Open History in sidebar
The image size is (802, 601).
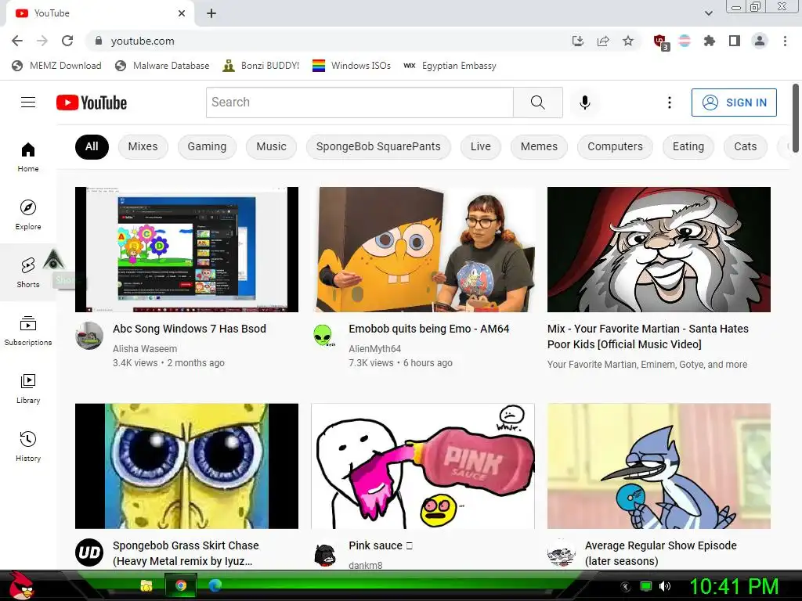click(28, 446)
